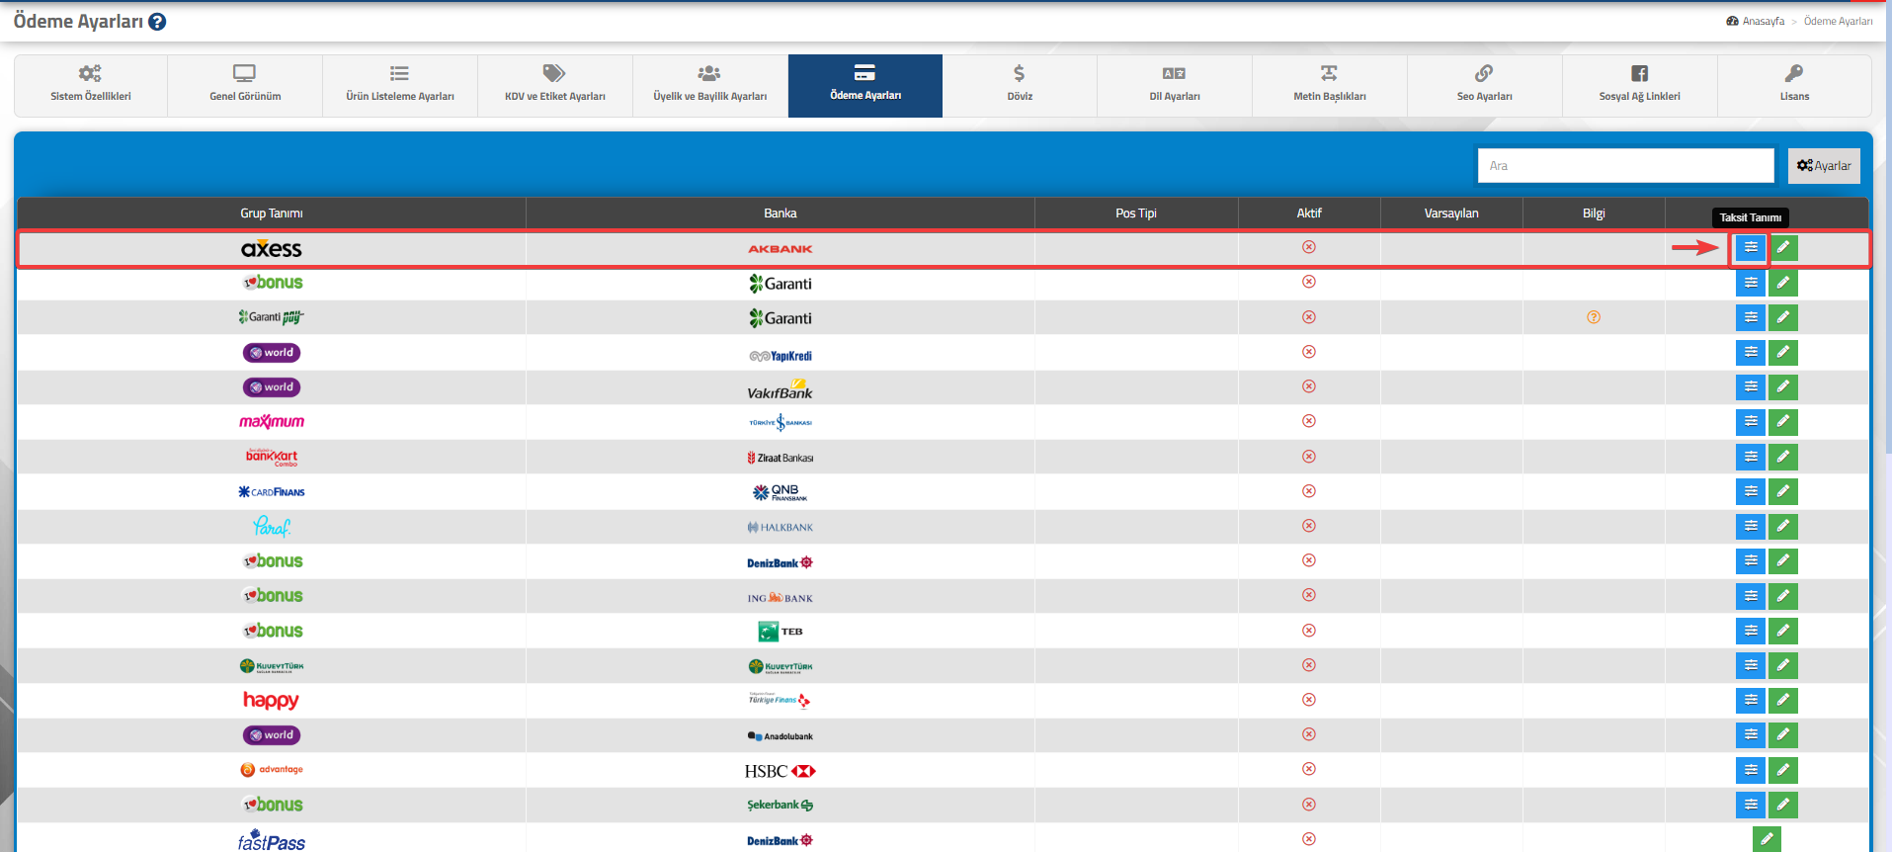Open Sosyal Ağ Linkleri tab
This screenshot has width=1892, height=852.
tap(1640, 86)
